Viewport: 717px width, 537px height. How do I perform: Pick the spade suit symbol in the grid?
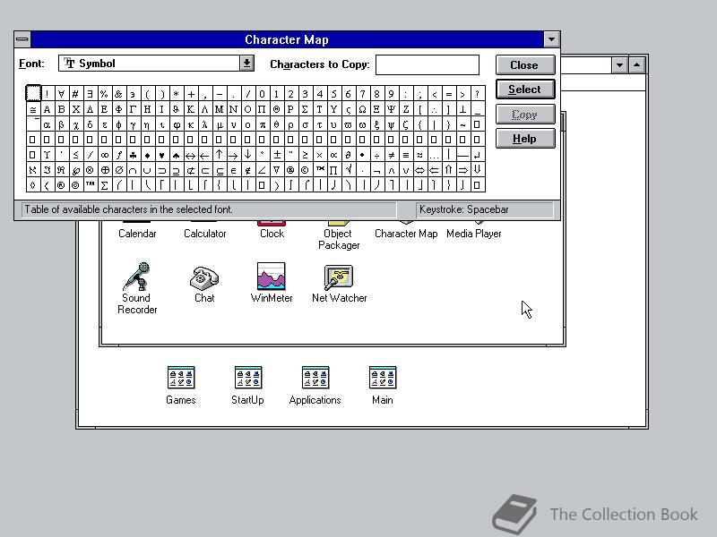176,155
